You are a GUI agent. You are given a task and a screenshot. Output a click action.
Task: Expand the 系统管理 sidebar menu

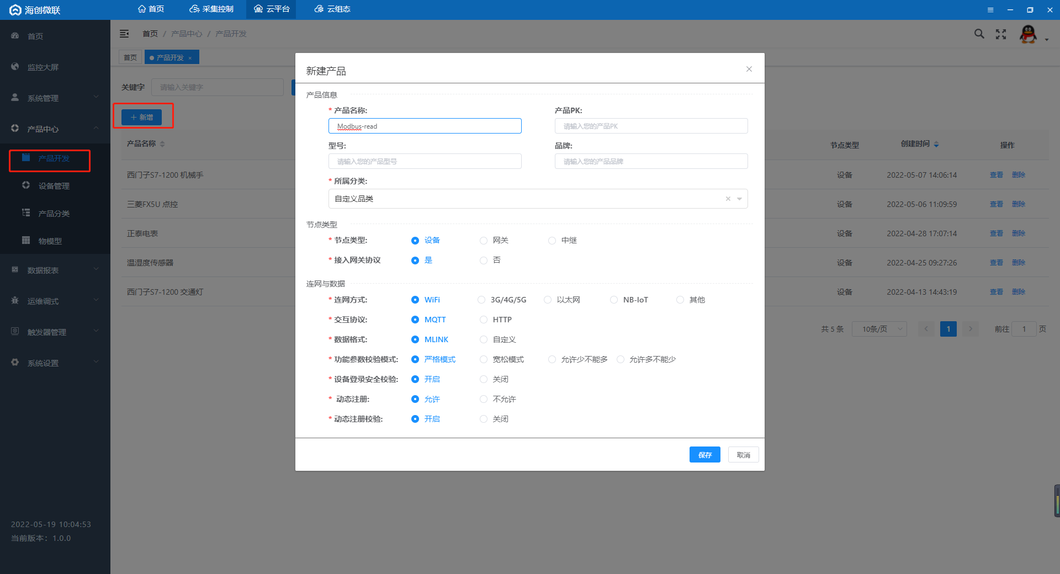pos(55,98)
